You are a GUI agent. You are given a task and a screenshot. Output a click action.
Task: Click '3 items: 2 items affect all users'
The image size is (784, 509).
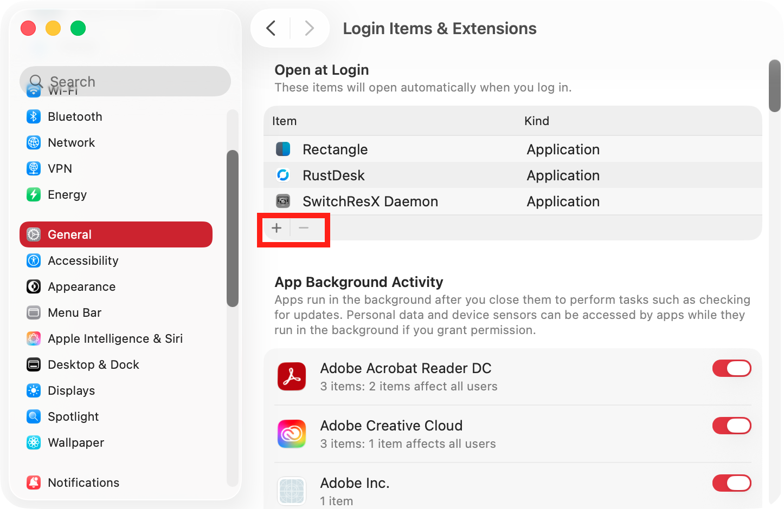[x=409, y=386]
